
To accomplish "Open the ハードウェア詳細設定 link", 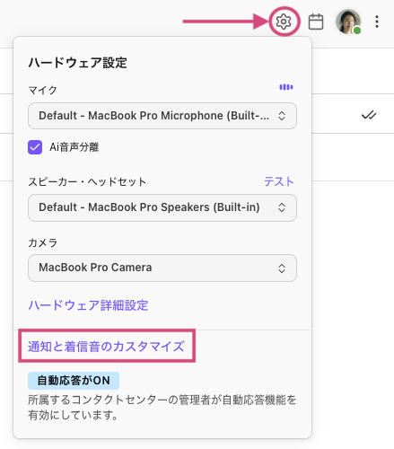I will (x=88, y=305).
